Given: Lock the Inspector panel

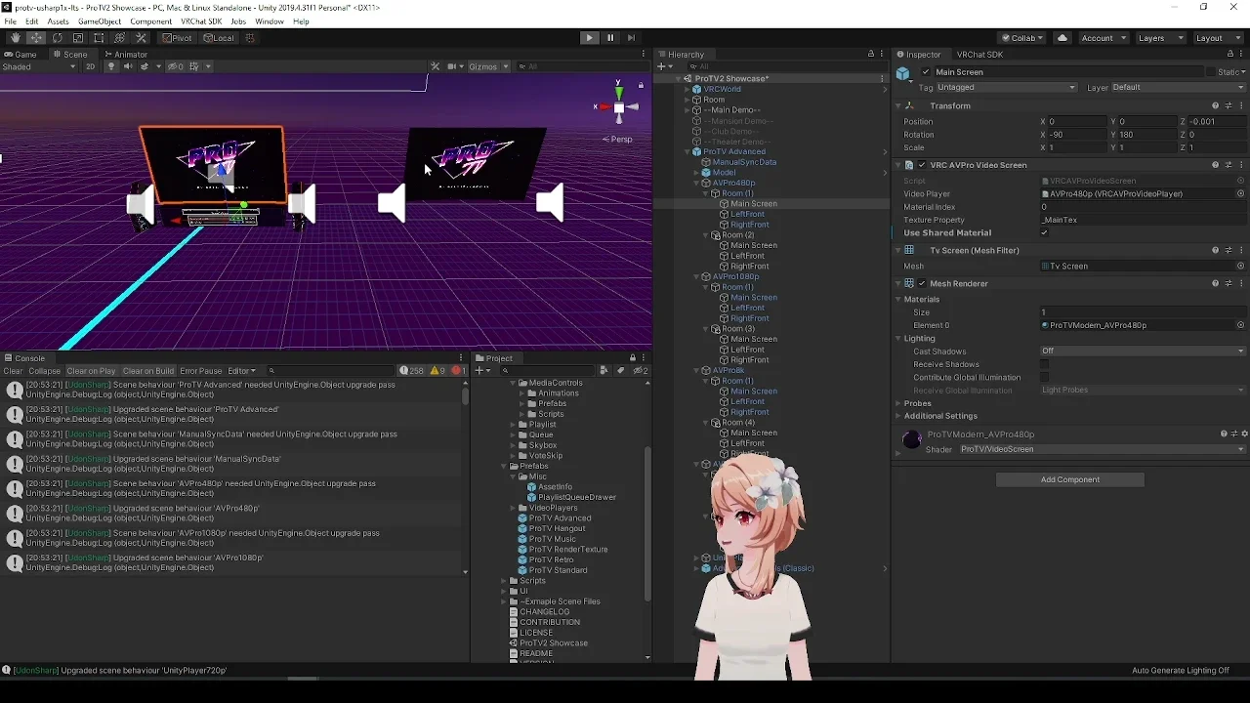Looking at the screenshot, I should tap(1229, 55).
